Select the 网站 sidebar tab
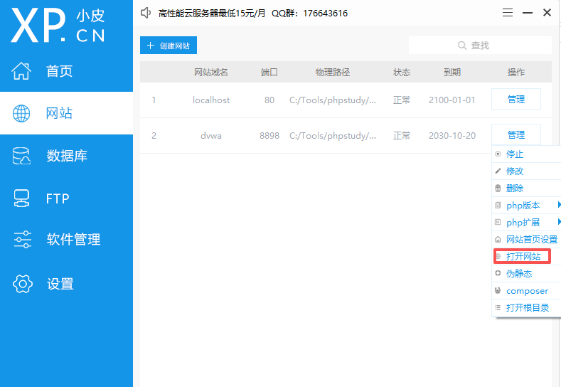 coord(67,114)
